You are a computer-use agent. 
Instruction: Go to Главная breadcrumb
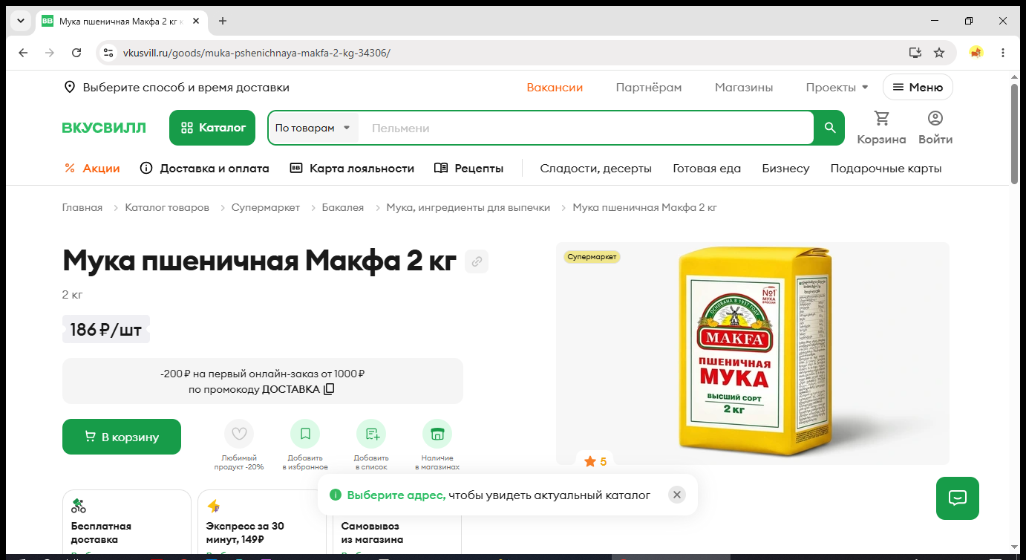click(82, 208)
